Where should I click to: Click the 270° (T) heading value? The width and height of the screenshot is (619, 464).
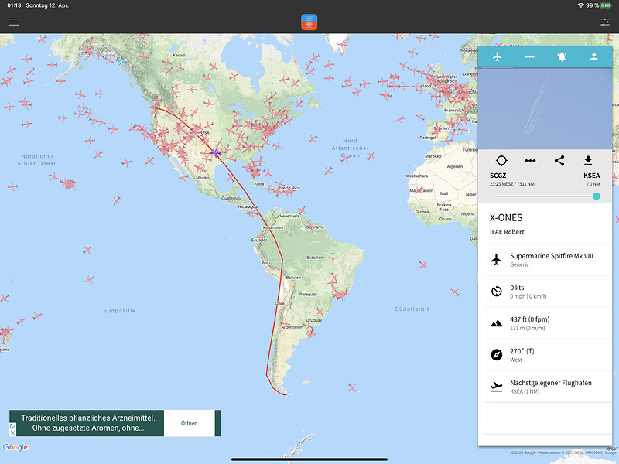coord(522,351)
